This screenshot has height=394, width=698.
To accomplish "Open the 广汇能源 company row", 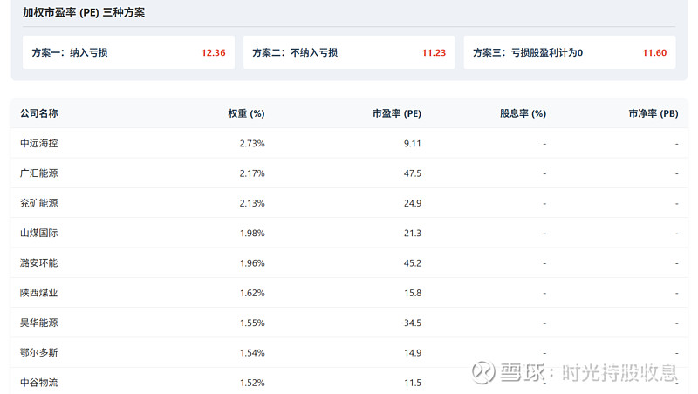I will [350, 173].
